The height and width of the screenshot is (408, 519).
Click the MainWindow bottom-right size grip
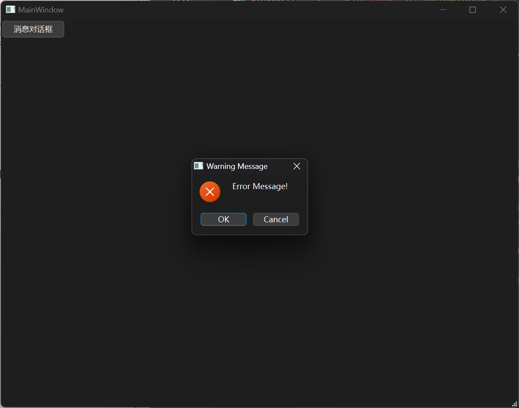(515, 404)
